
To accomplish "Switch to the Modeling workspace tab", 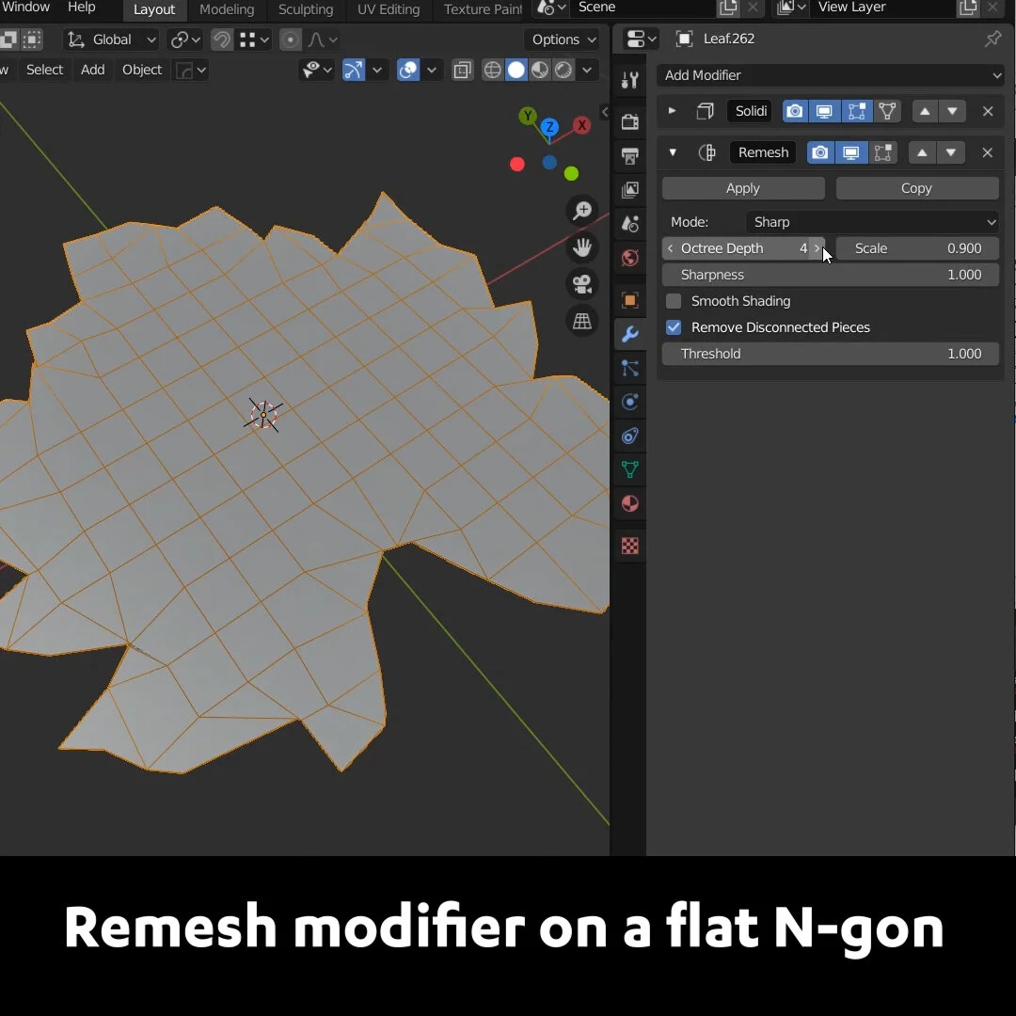I will point(227,9).
